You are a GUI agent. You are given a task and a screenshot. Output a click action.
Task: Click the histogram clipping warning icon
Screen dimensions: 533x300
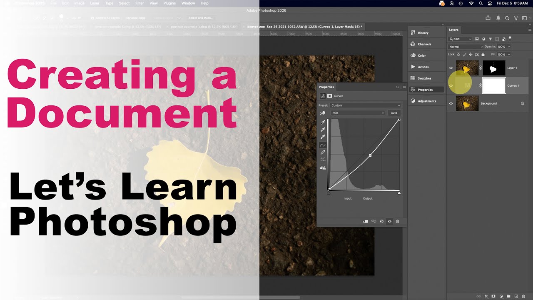click(323, 167)
